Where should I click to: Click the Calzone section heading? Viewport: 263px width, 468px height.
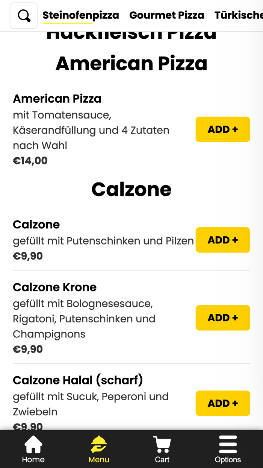(x=131, y=189)
